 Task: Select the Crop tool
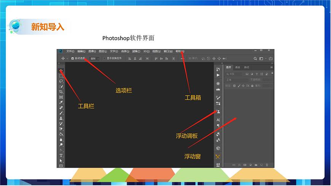pos(61,92)
